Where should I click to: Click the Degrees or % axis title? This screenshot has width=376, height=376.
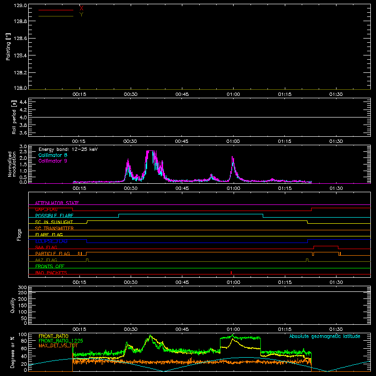click(13, 352)
